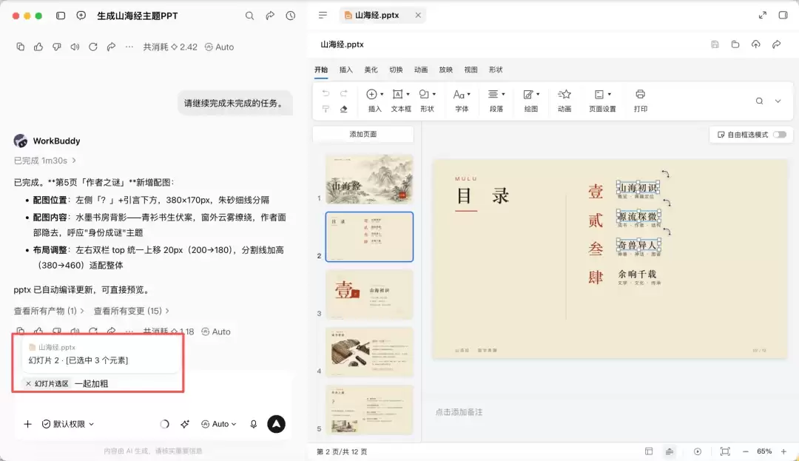Zoom in with the plus button

pos(783,451)
